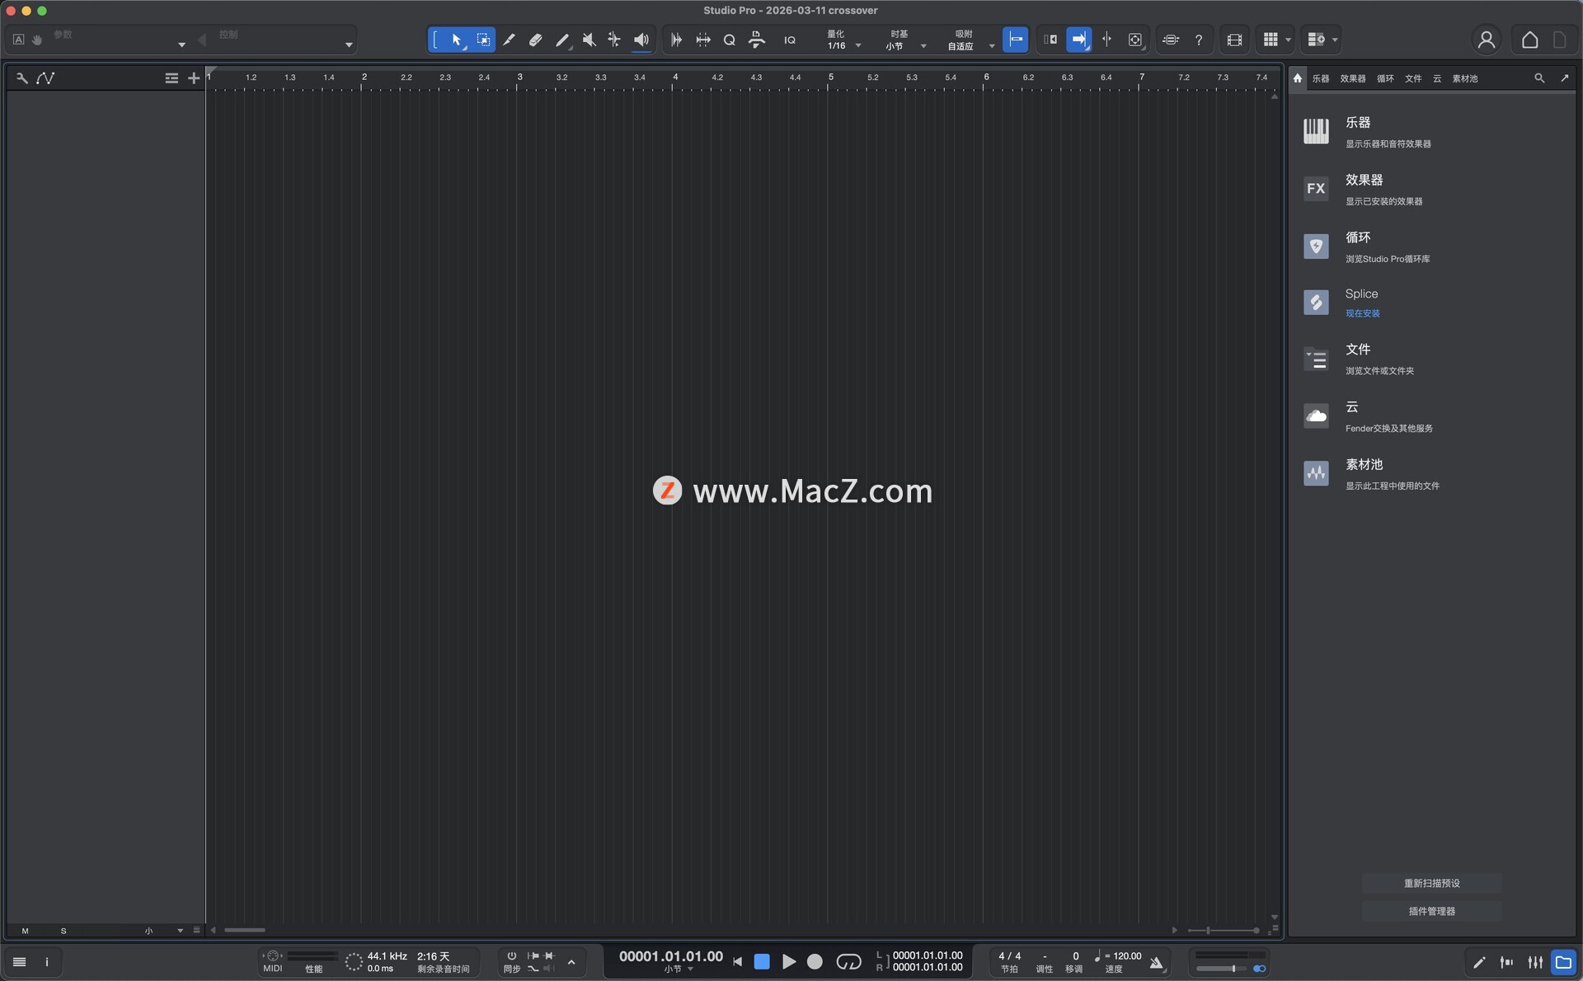Screen dimensions: 1583x981
Task: Click the metronome icon in the transport bar
Action: click(x=1156, y=962)
